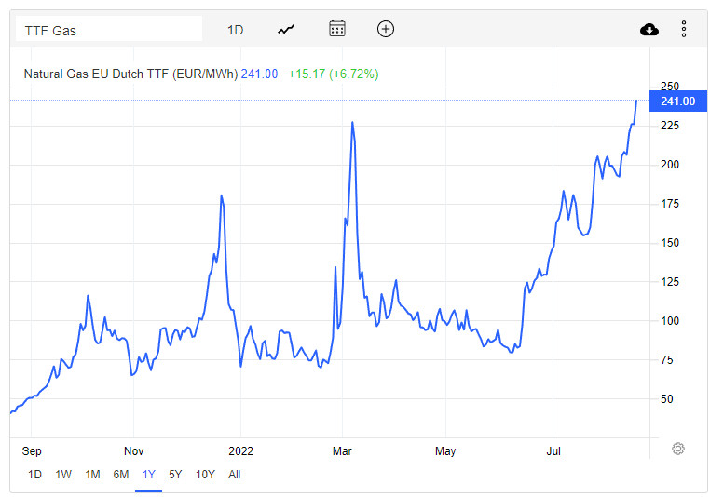Image resolution: width=710 pixels, height=497 pixels.
Task: Select the 1Y time range tab
Action: (149, 475)
